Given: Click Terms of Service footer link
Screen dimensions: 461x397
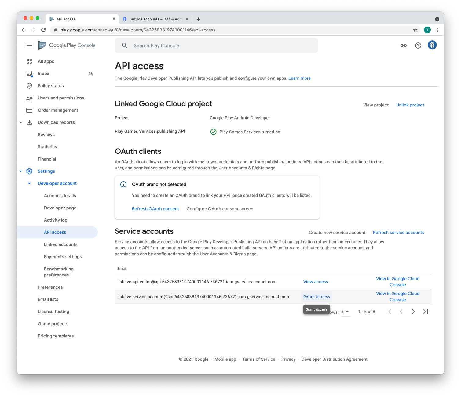Looking at the screenshot, I should tap(259, 359).
